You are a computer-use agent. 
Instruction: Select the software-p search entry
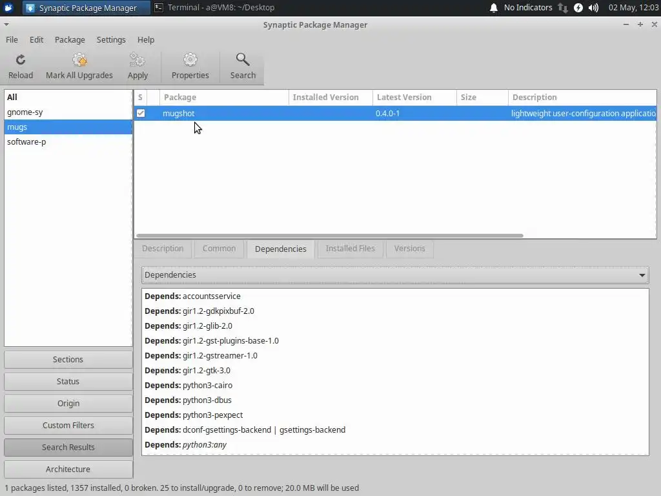pos(68,141)
